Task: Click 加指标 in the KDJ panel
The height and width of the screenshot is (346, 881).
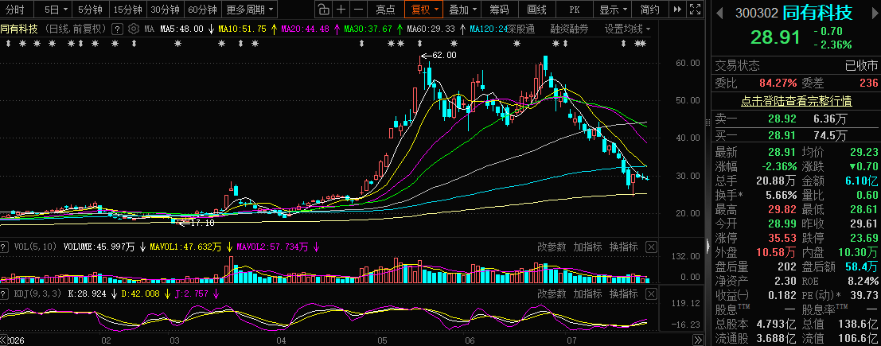Action: pyautogui.click(x=587, y=294)
